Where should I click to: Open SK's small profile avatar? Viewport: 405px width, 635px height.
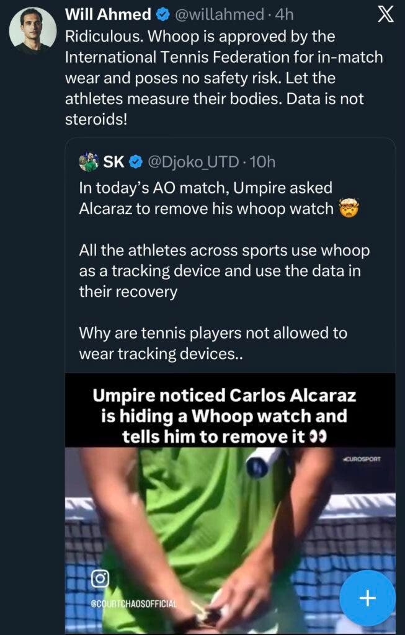(89, 162)
